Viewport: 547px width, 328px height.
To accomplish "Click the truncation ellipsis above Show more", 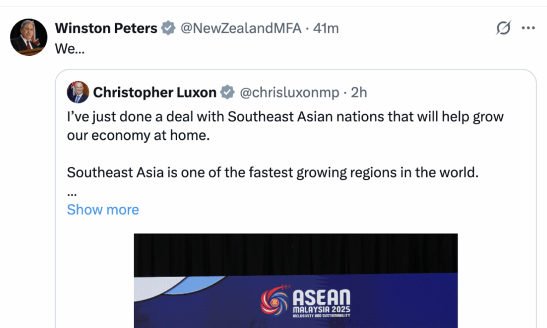I will pos(72,192).
